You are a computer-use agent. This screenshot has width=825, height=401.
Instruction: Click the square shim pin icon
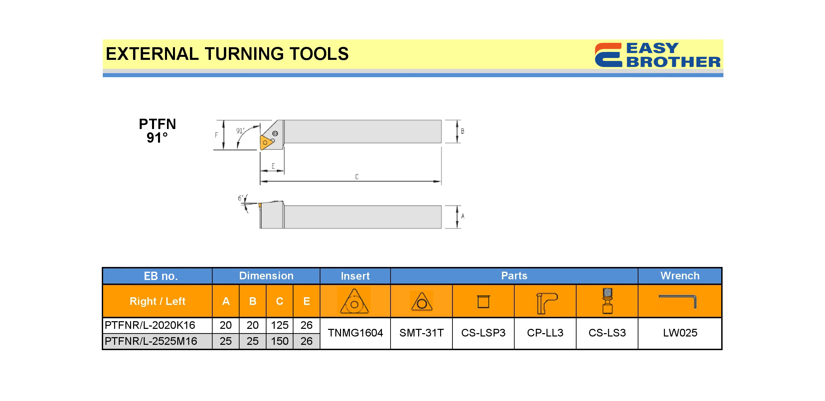[483, 302]
